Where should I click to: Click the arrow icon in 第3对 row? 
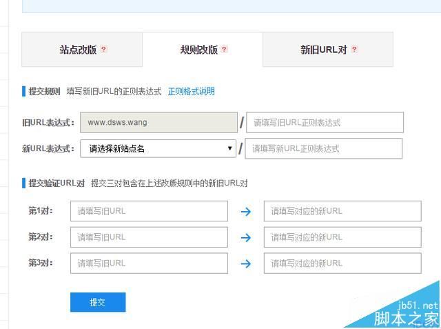[246, 263]
